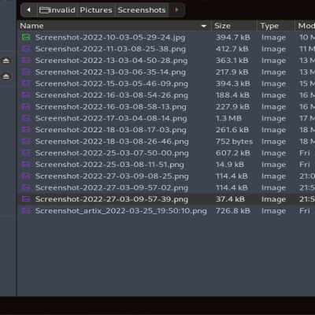This screenshot has width=315, height=315.
Task: Click icon of Screenshot-2022-11-03-08-25-38.png
Action: [x=26, y=49]
